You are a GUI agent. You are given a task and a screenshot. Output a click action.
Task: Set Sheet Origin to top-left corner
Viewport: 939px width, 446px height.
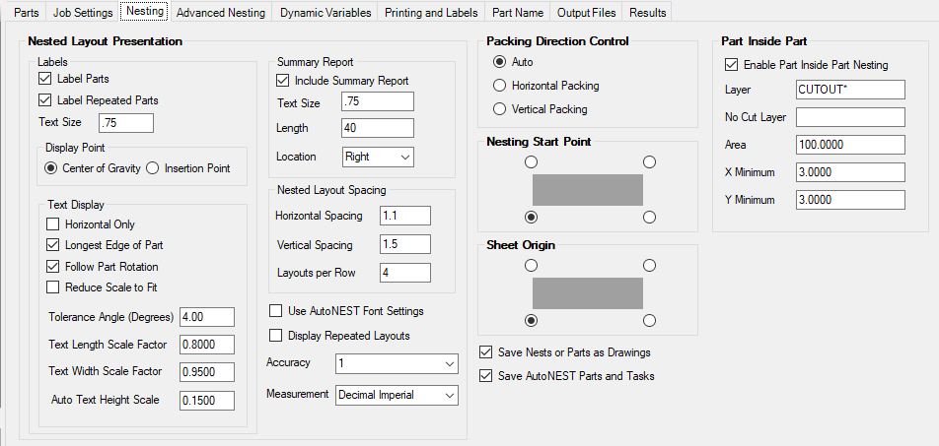[x=532, y=265]
